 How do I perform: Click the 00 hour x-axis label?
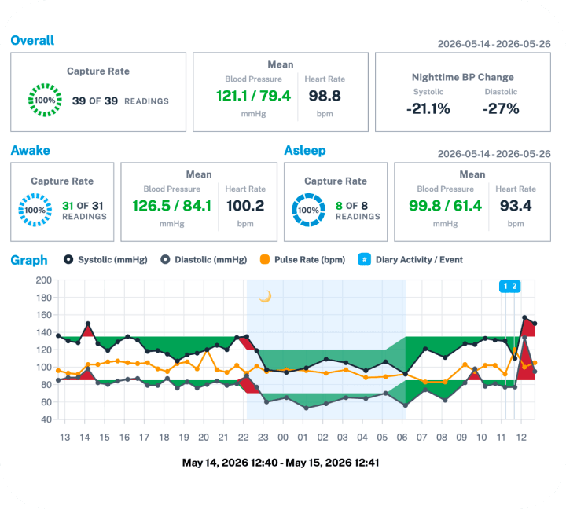[283, 438]
